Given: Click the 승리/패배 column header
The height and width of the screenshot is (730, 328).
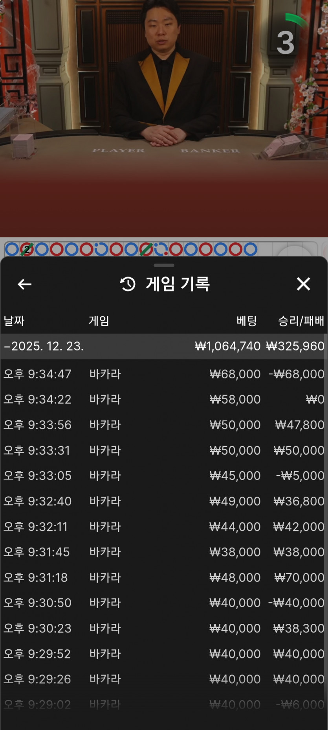Looking at the screenshot, I should point(301,321).
